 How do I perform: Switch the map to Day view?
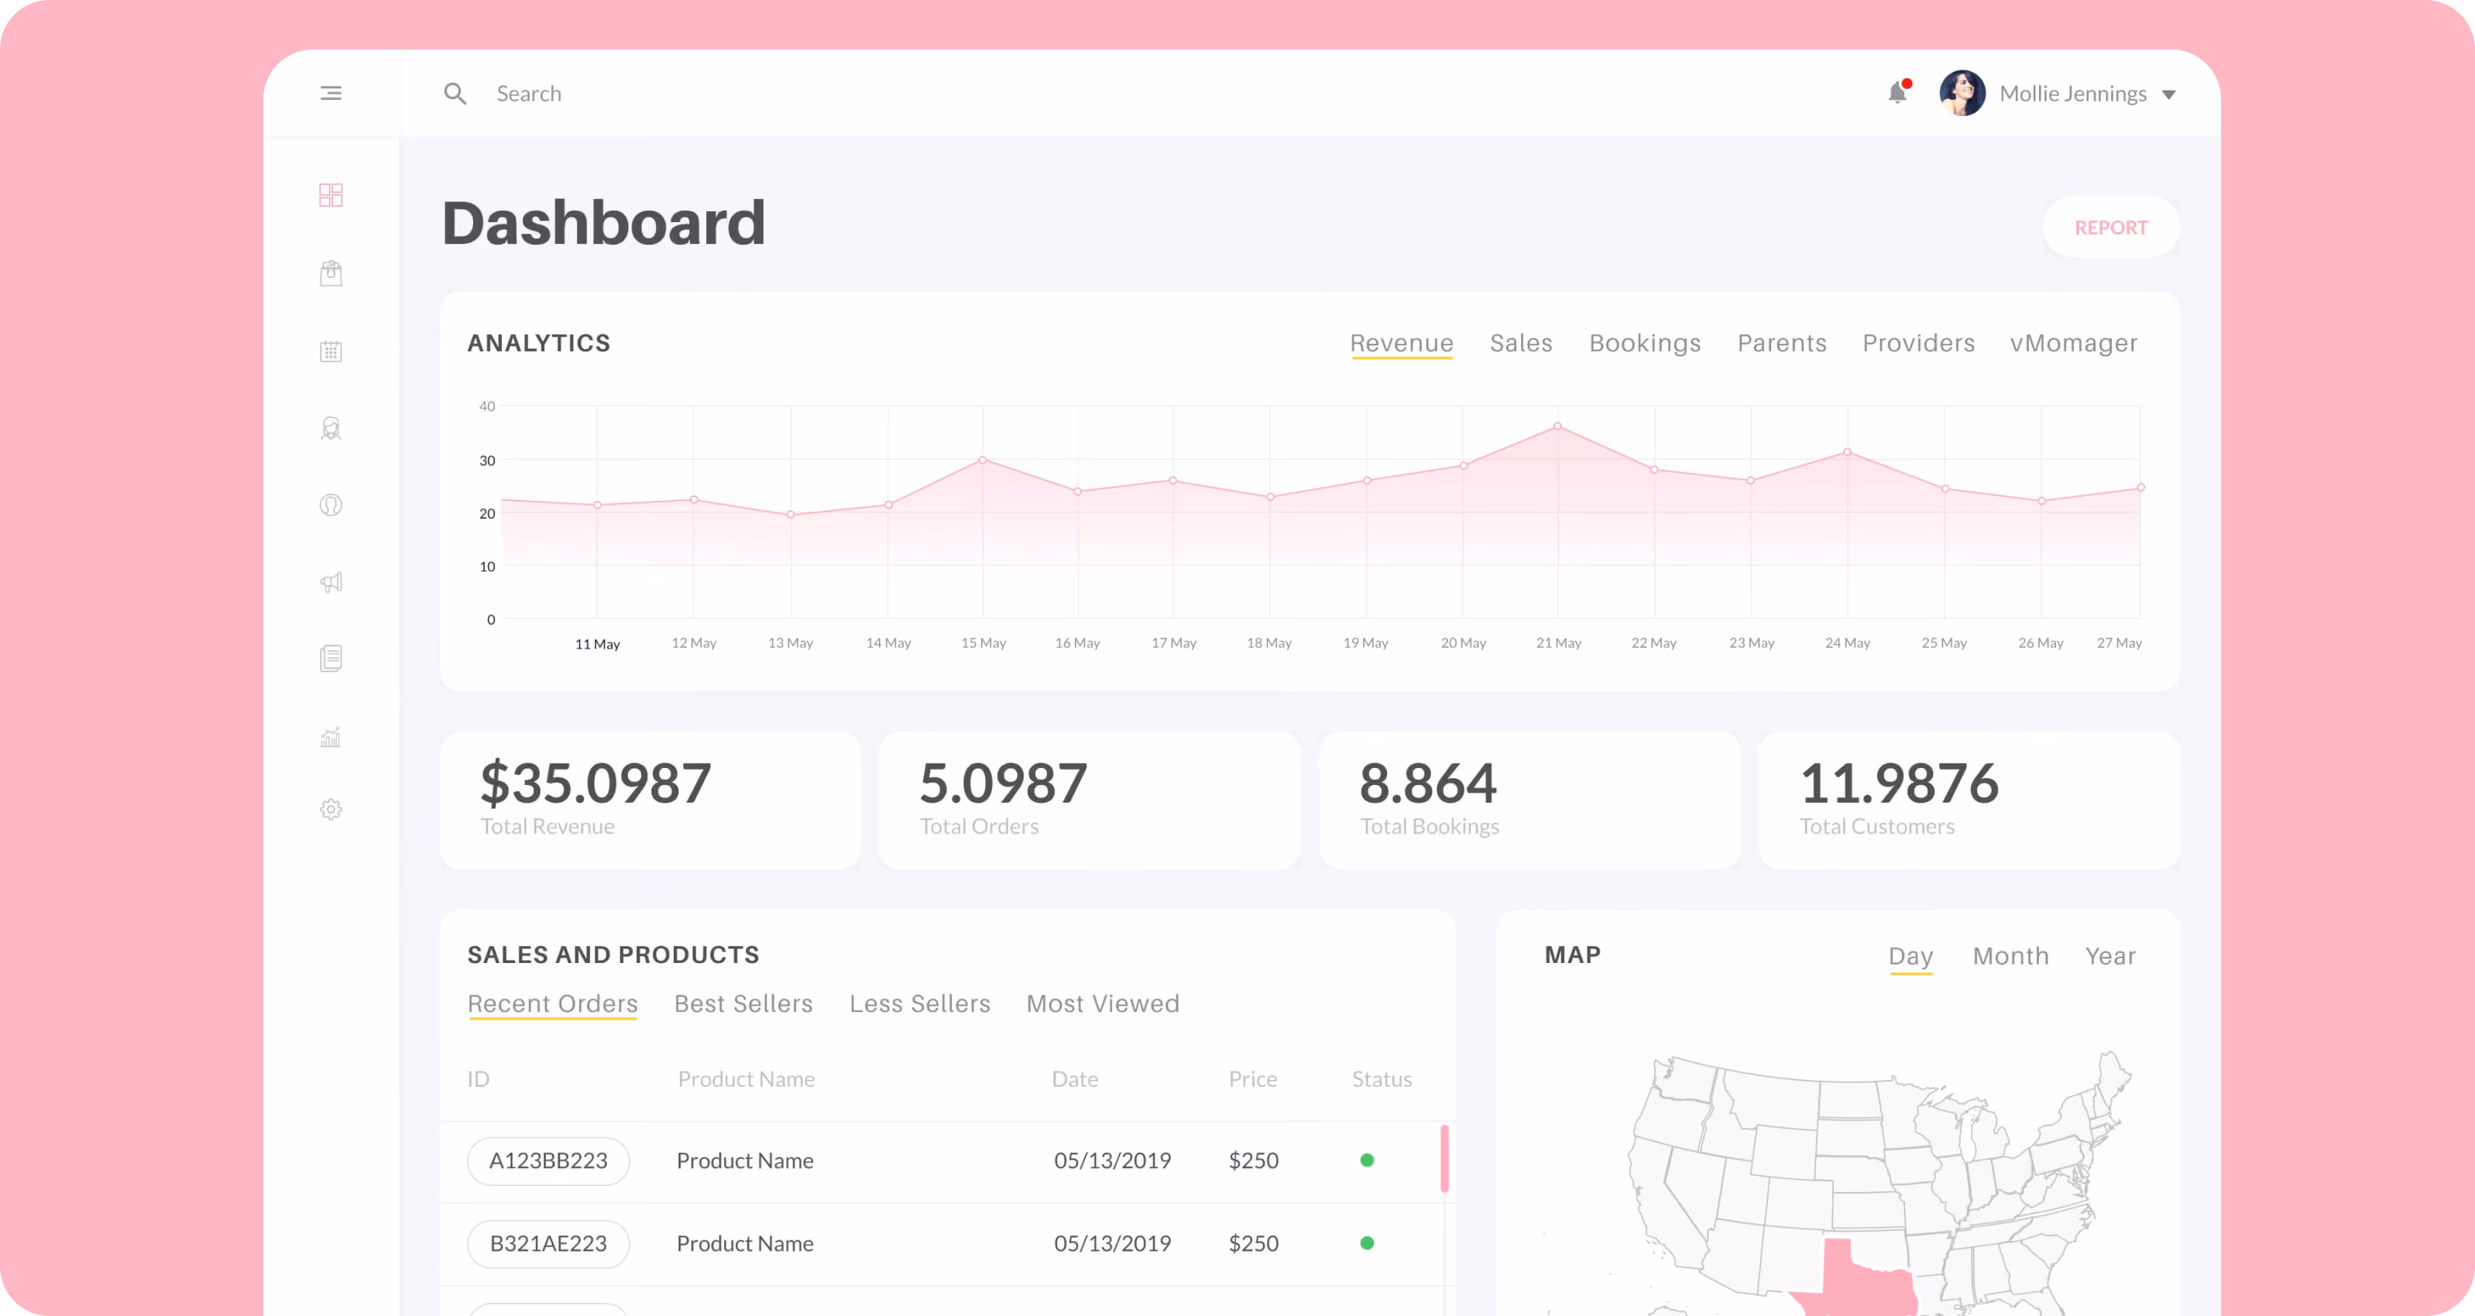click(x=1910, y=957)
